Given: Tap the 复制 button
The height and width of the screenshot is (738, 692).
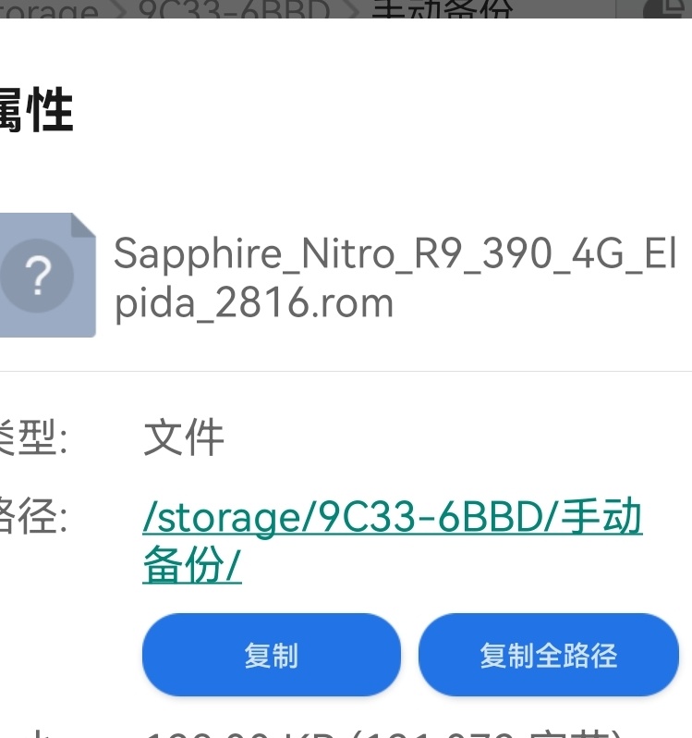Looking at the screenshot, I should pos(272,655).
